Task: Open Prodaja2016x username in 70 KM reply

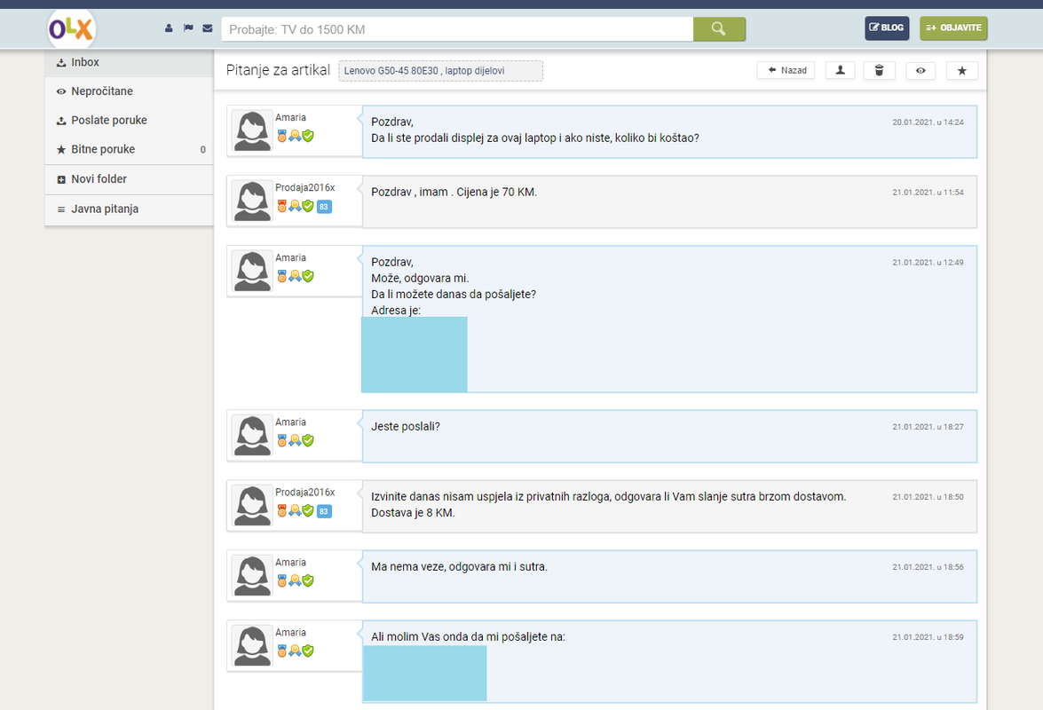Action: (305, 188)
